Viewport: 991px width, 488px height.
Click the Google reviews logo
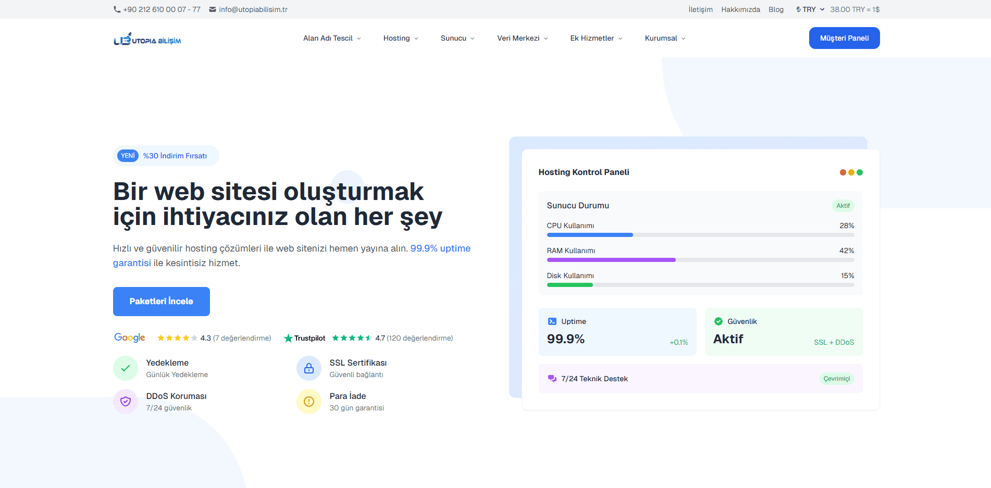tap(130, 337)
